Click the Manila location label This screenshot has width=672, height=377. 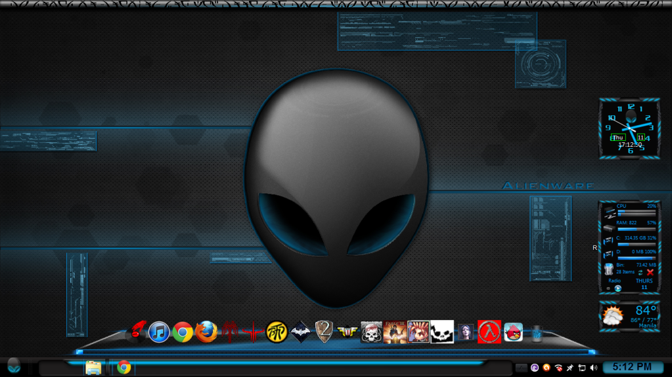[x=648, y=326]
